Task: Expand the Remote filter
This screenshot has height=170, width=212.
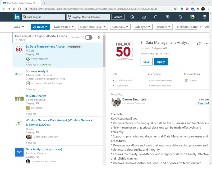Action: point(163,27)
